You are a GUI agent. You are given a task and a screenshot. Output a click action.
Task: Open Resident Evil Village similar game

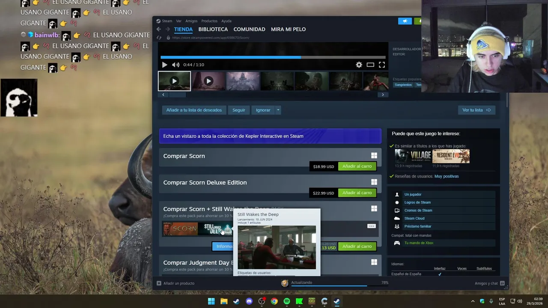pyautogui.click(x=413, y=156)
